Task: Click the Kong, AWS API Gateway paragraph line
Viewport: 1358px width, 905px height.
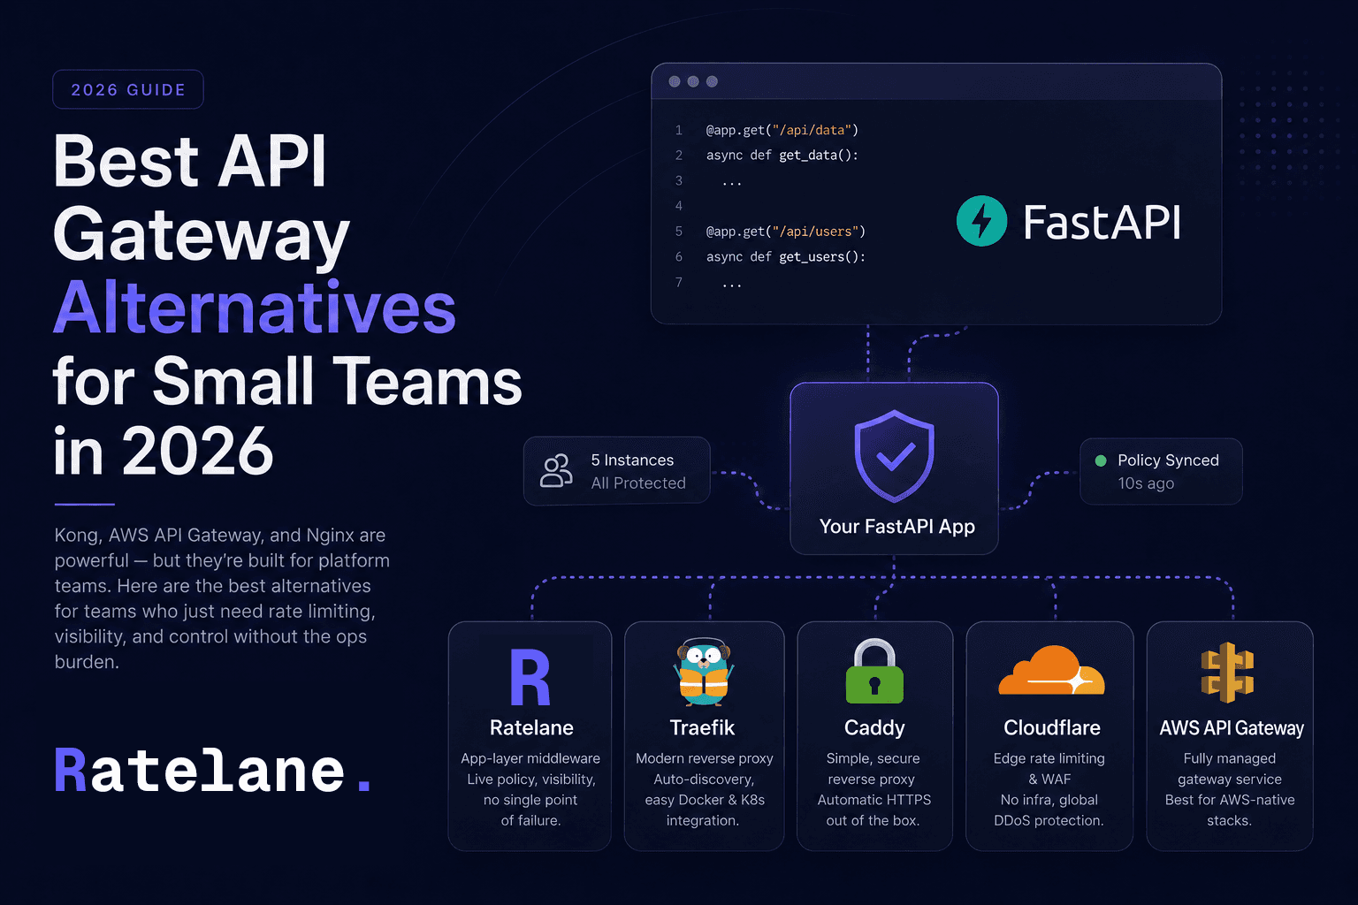Action: 220,535
